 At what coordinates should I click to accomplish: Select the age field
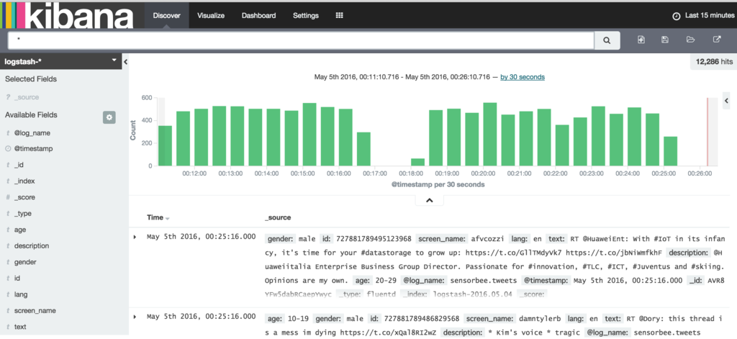point(19,230)
